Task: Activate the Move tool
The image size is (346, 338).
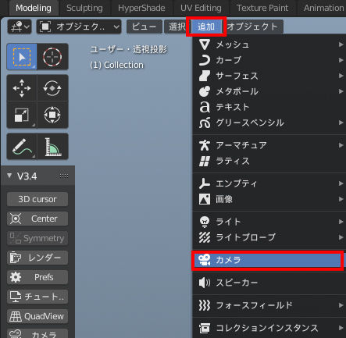Action: click(x=22, y=88)
